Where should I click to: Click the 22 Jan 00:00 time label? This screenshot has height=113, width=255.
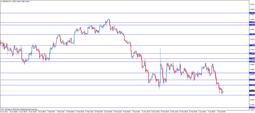(x=23, y=112)
